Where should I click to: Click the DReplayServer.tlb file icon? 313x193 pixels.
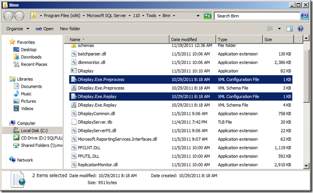pyautogui.click(x=74, y=122)
